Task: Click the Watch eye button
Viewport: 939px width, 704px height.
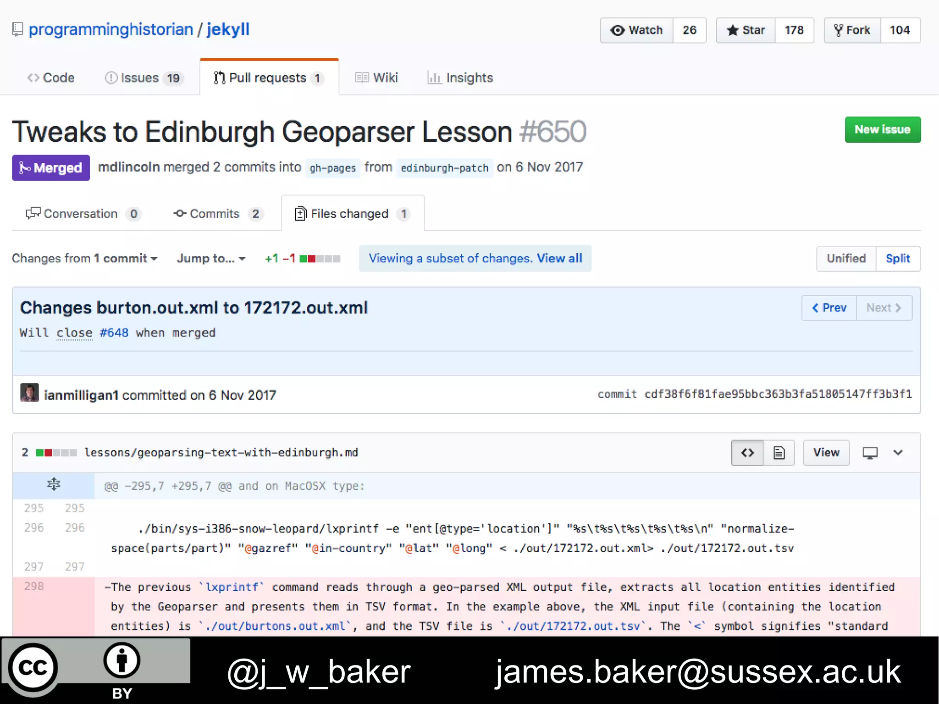Action: [x=637, y=30]
